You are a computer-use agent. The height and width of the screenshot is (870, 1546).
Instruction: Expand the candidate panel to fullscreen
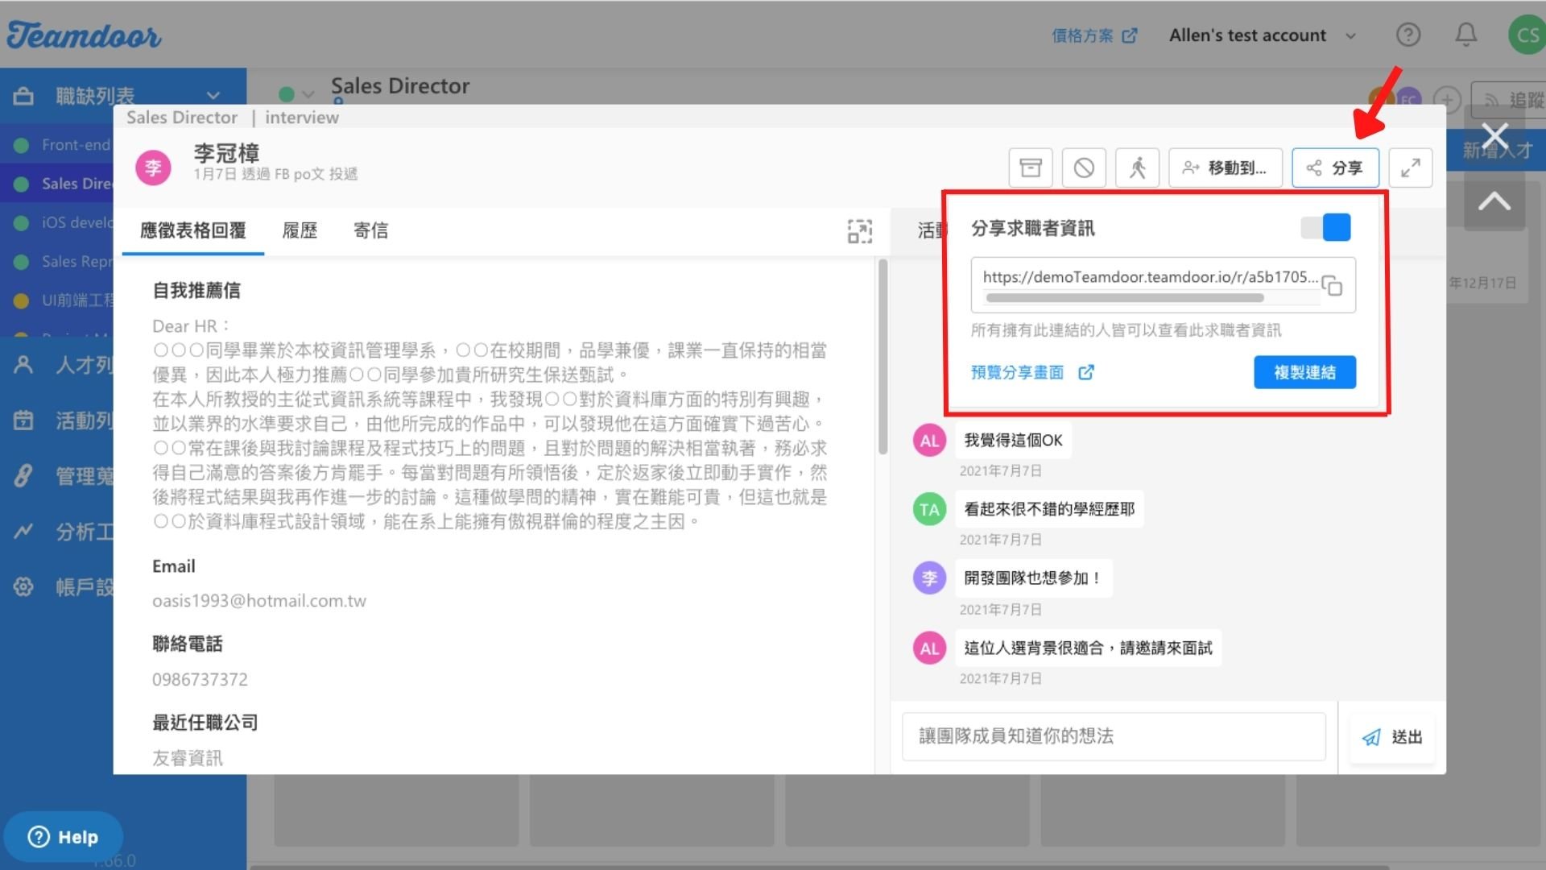(x=1410, y=168)
